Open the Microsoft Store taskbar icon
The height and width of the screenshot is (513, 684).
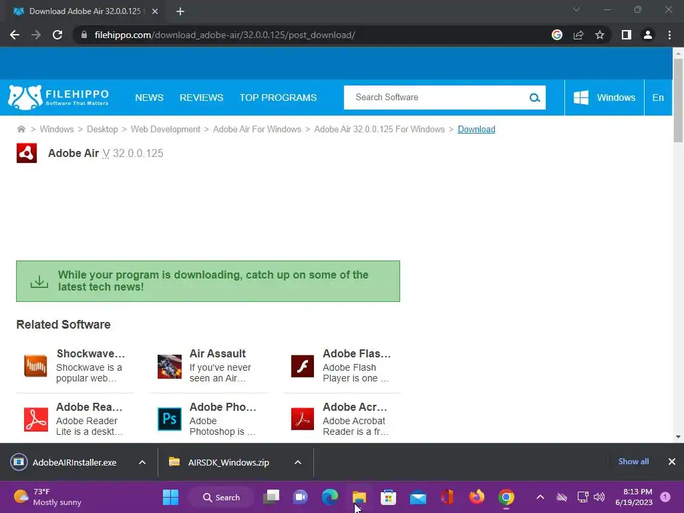coord(388,497)
